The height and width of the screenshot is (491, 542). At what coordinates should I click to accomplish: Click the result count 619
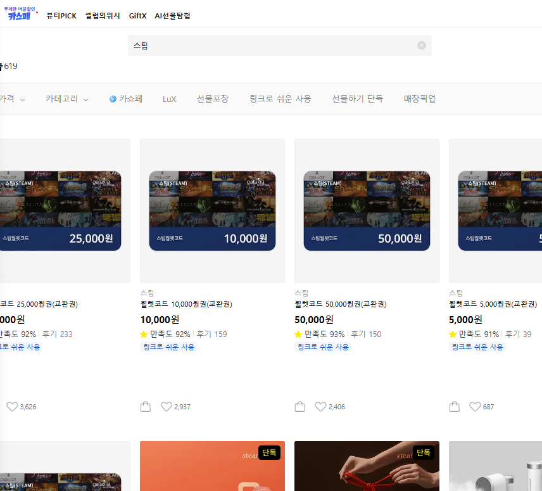11,66
